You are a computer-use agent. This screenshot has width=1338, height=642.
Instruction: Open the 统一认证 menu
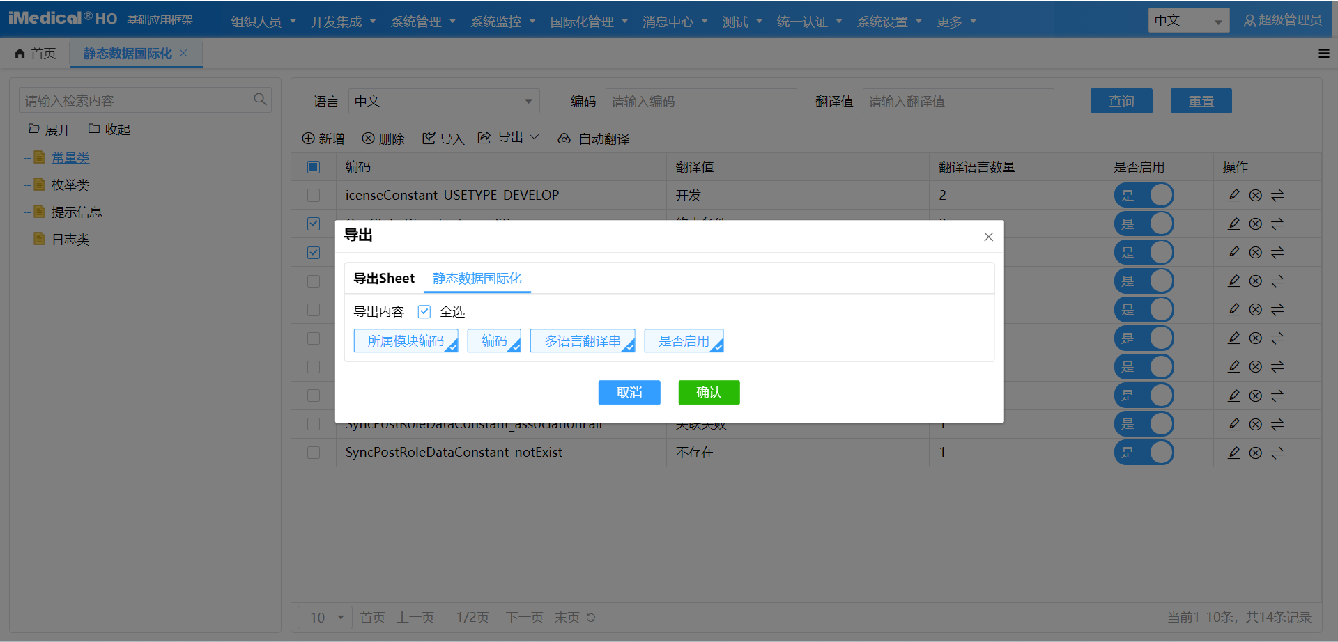[809, 22]
